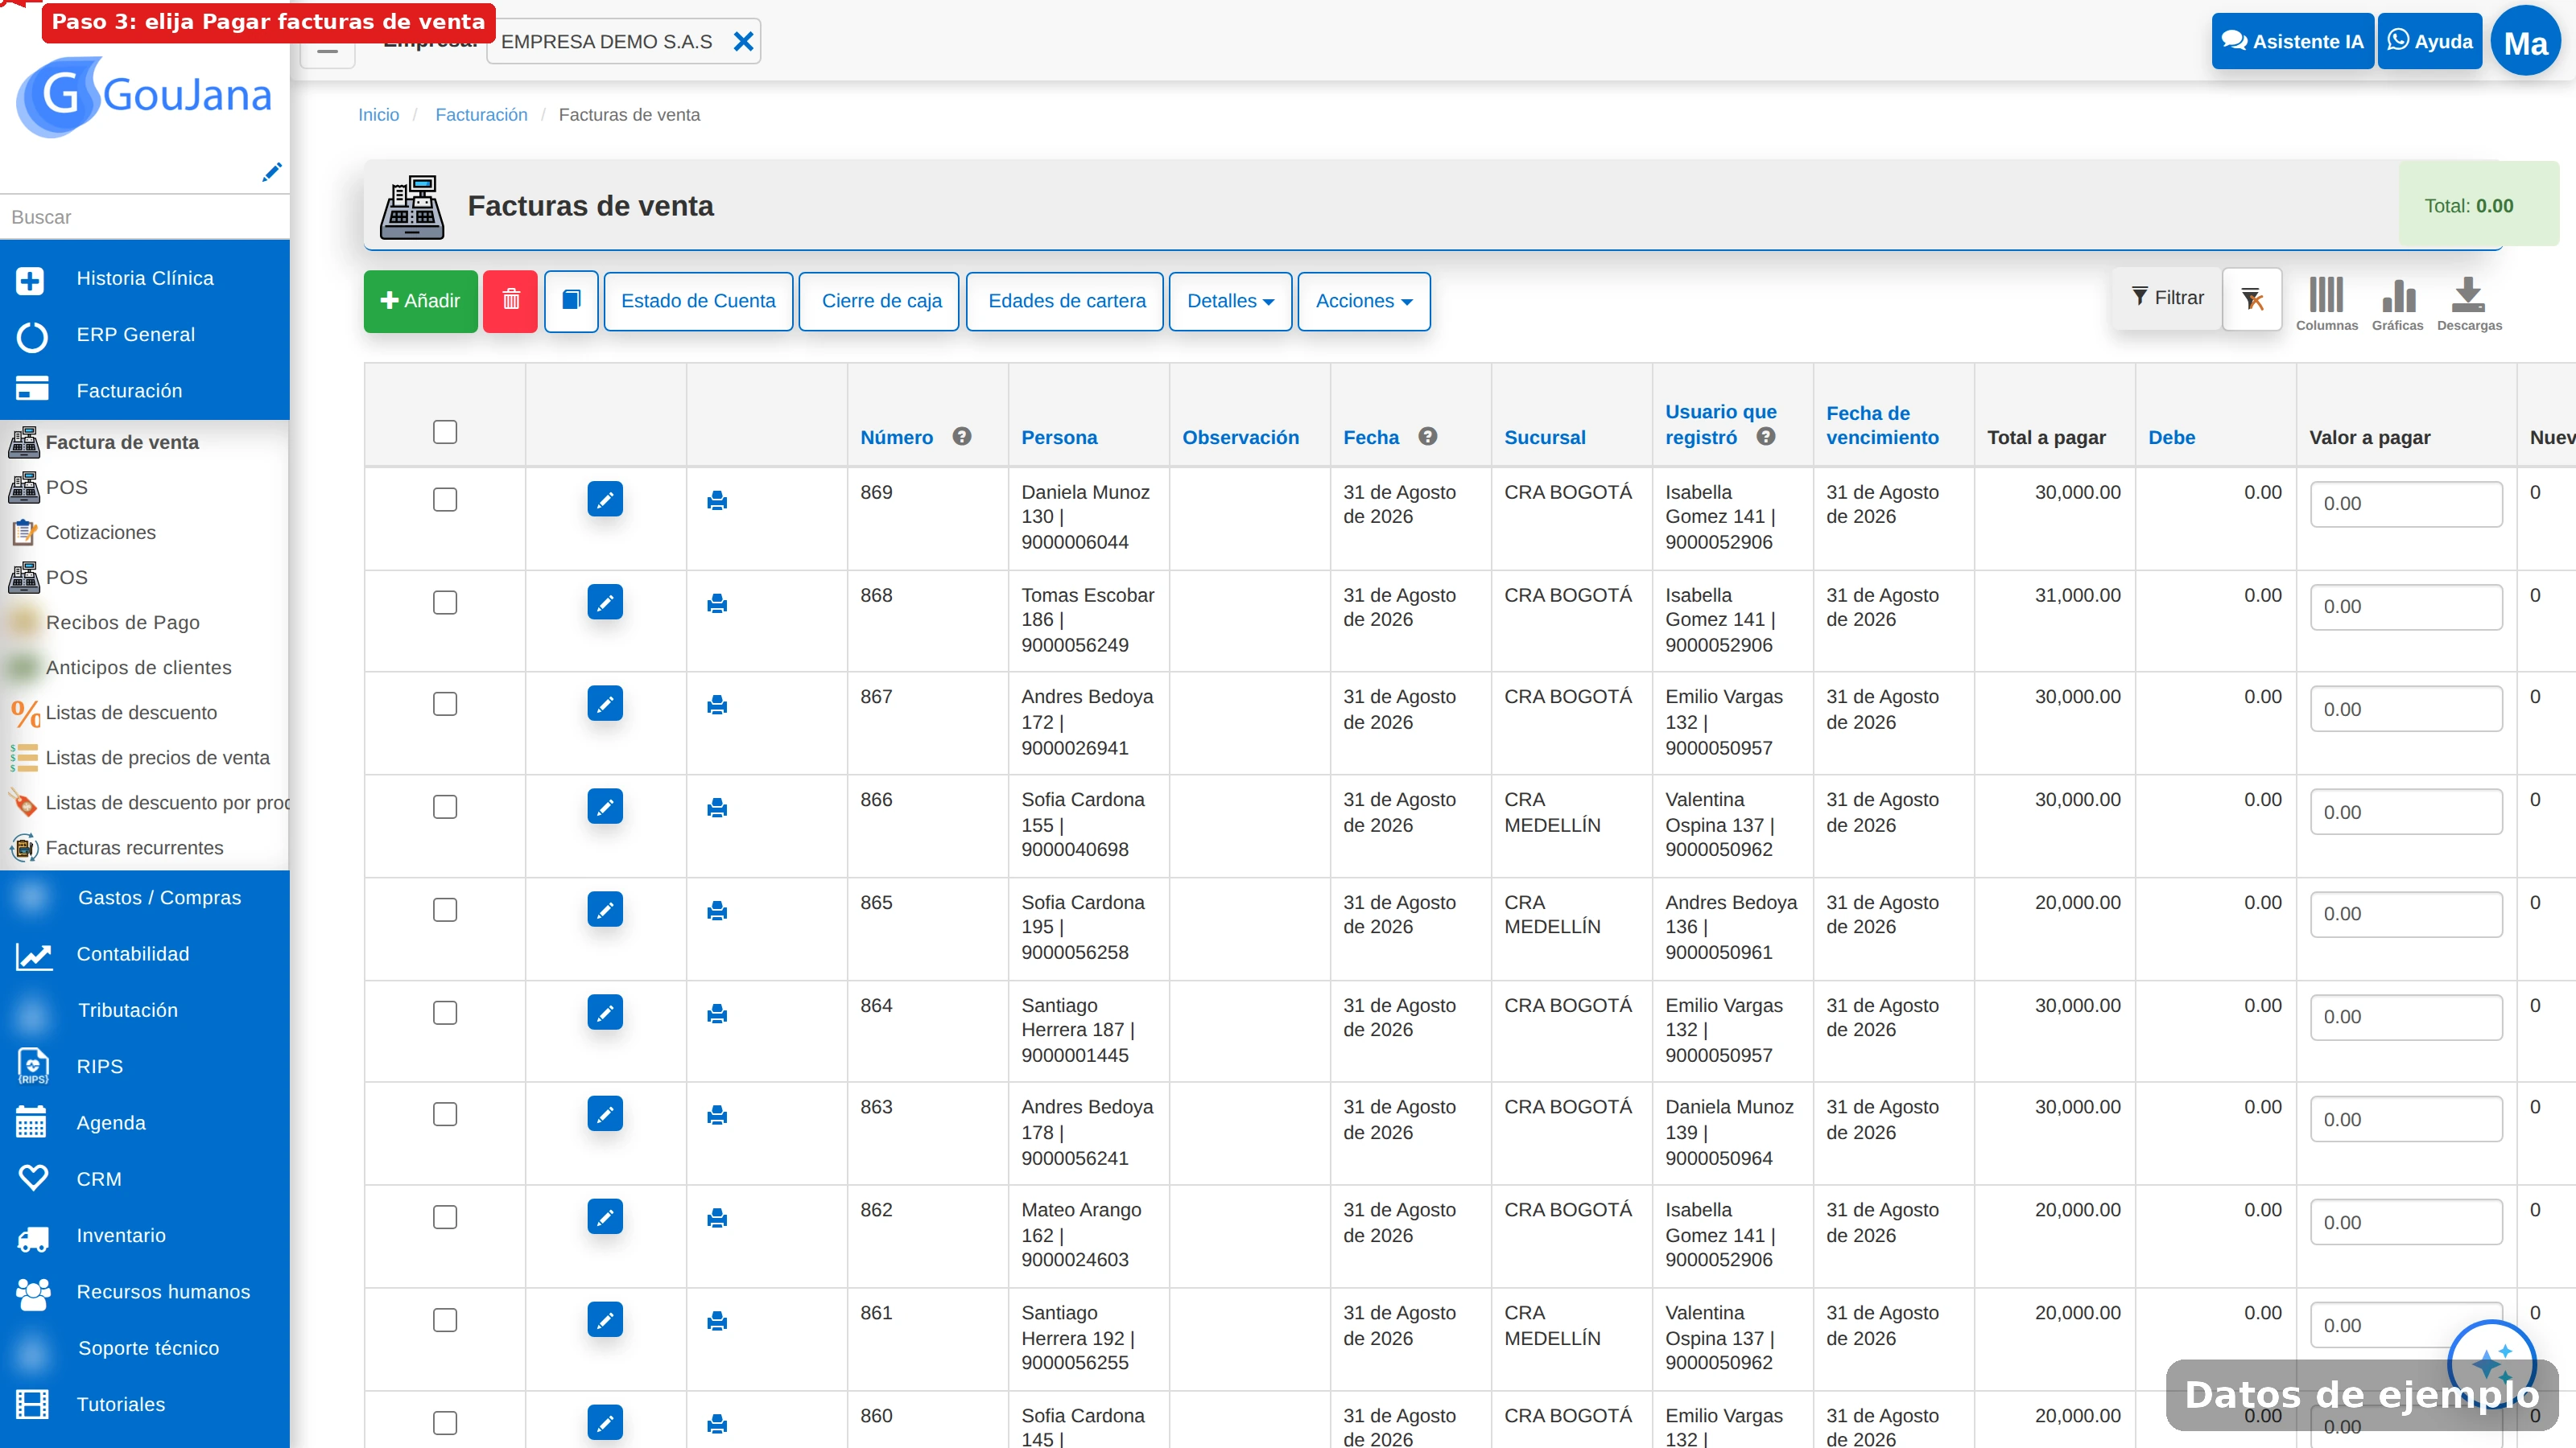Click the blue book icon button
Screen dimensions: 2576x1448
pyautogui.click(x=571, y=301)
